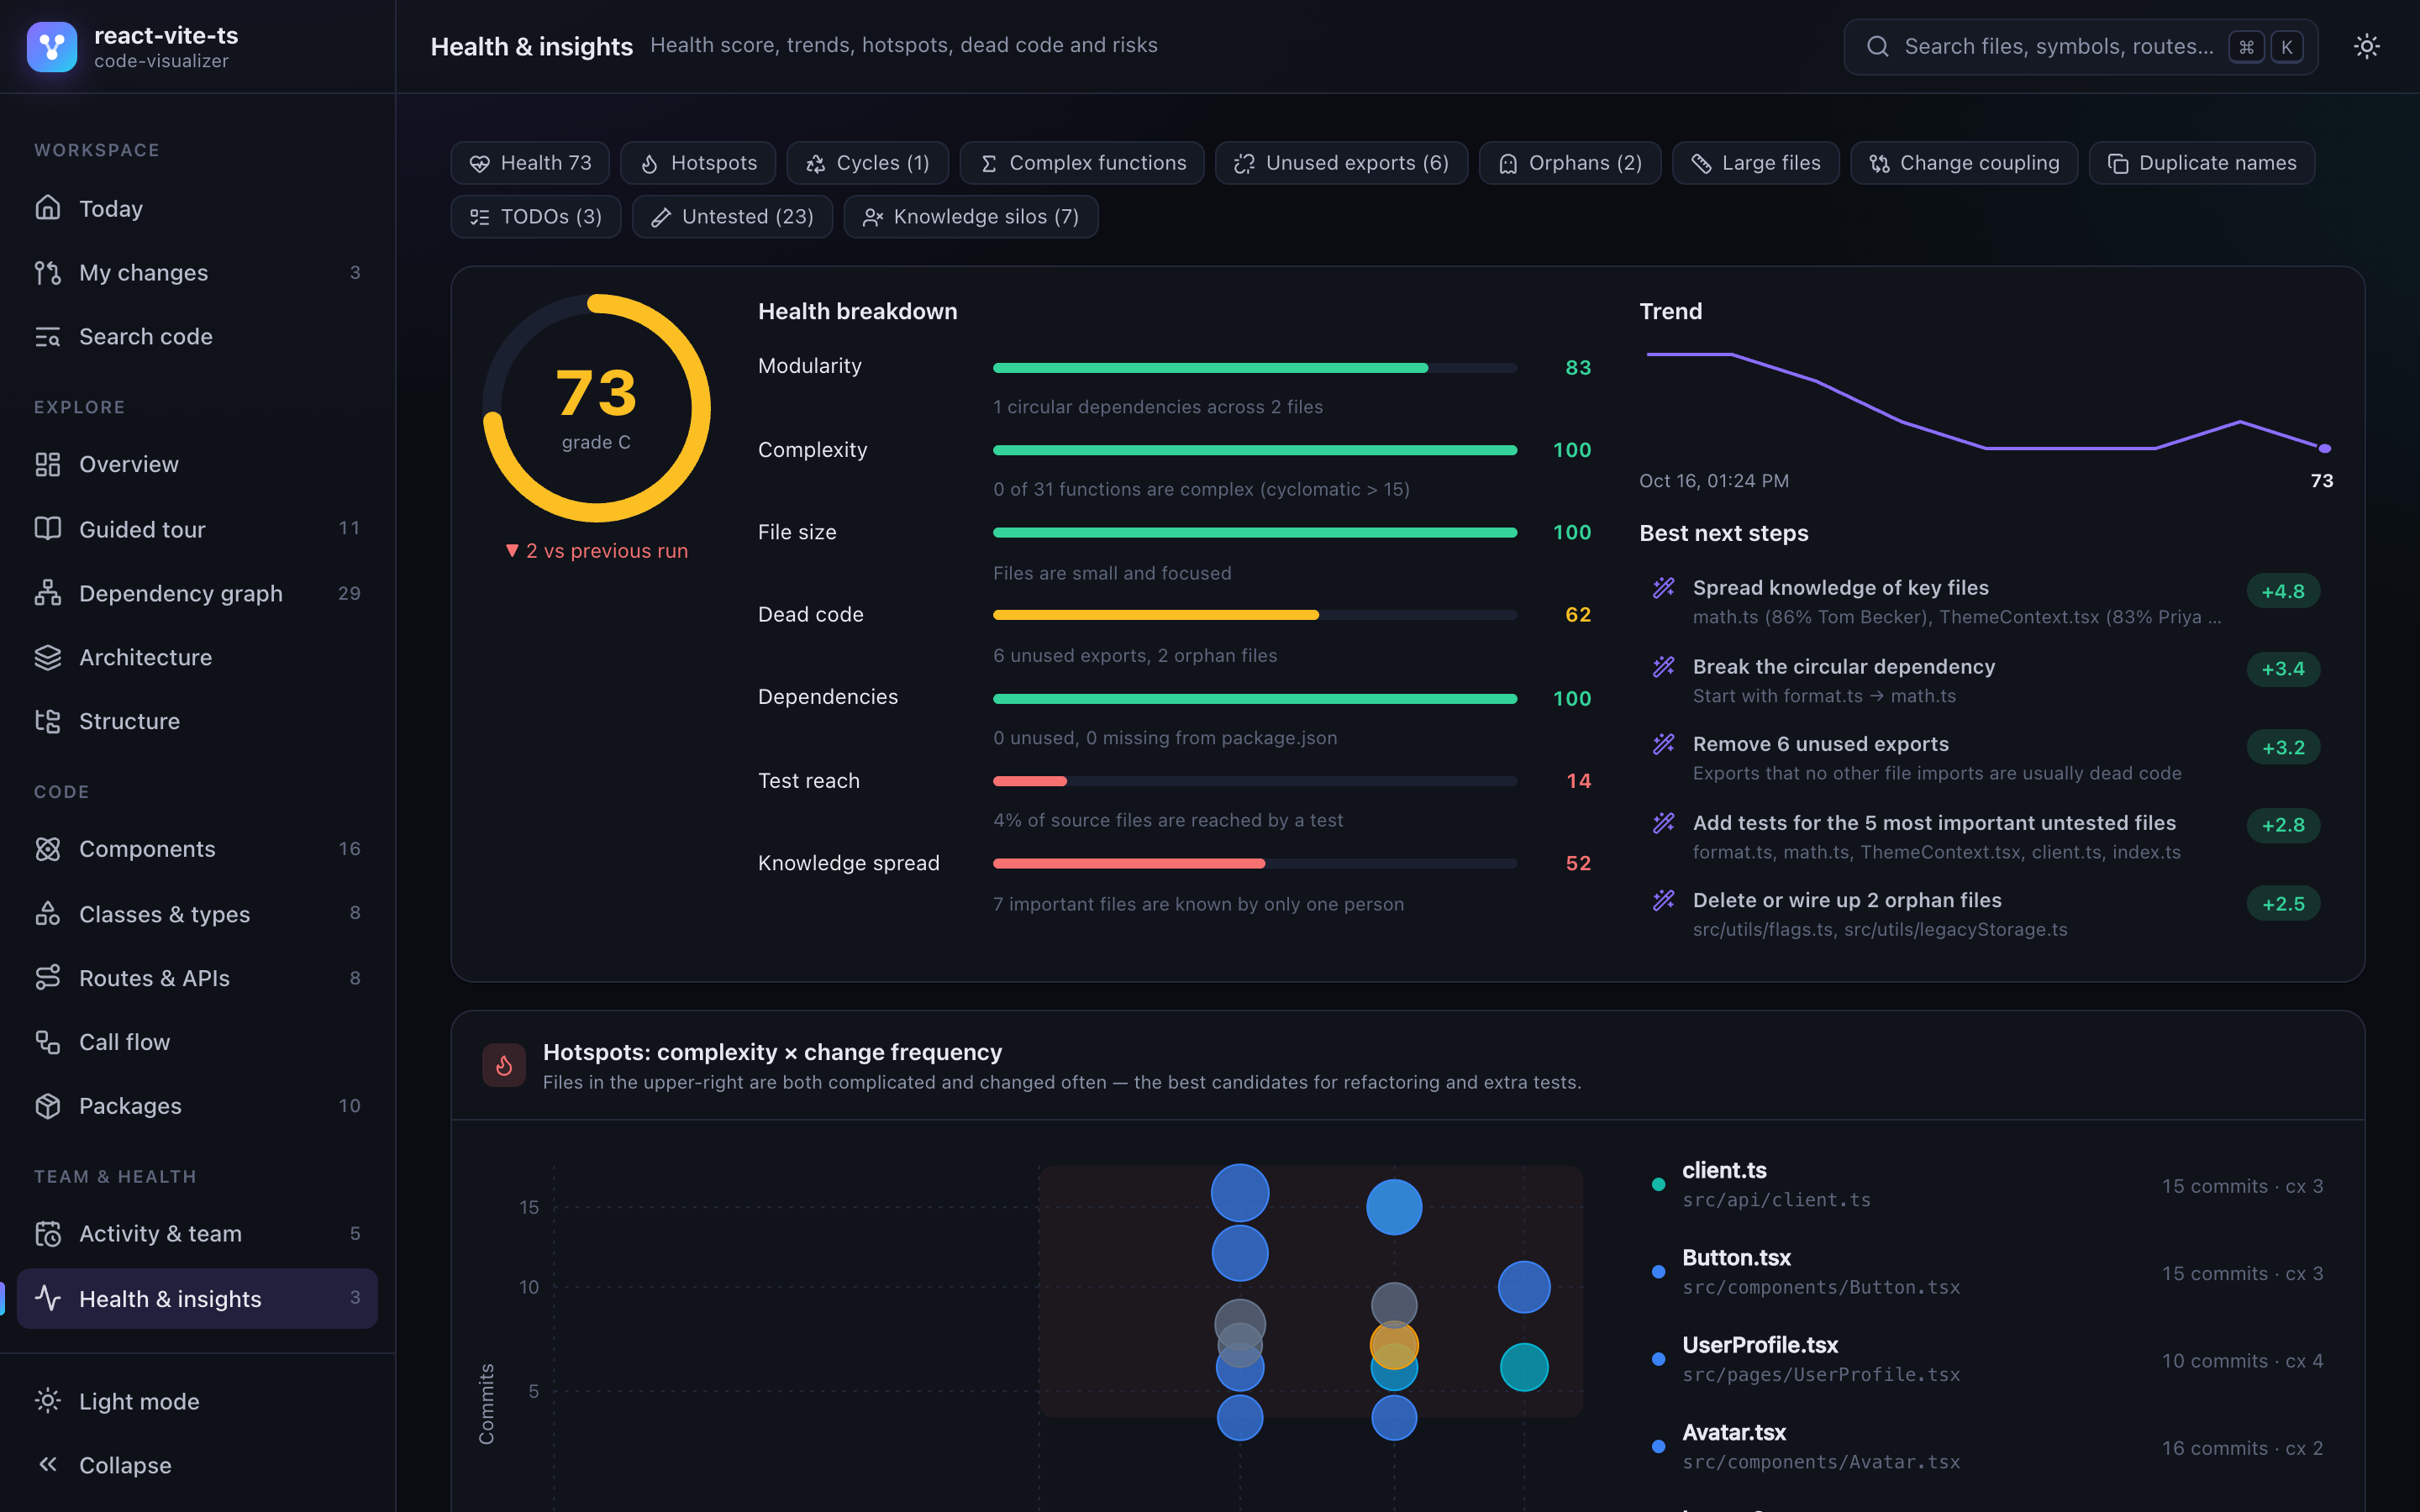Open the Duplicate names tab
Image resolution: width=2420 pixels, height=1512 pixels.
2202,163
